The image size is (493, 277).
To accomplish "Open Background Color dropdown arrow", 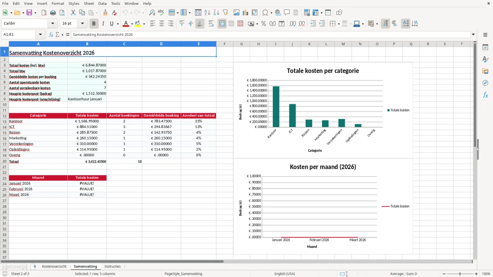I will (x=144, y=24).
